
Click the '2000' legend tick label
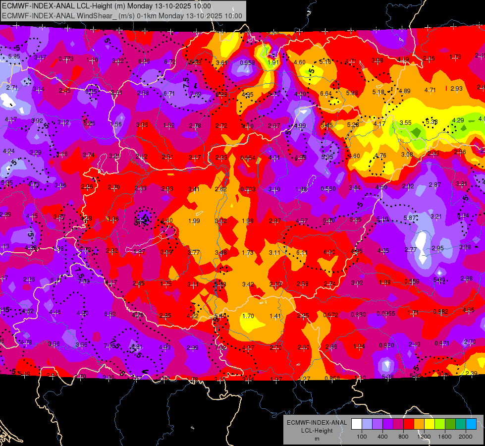[x=466, y=437]
